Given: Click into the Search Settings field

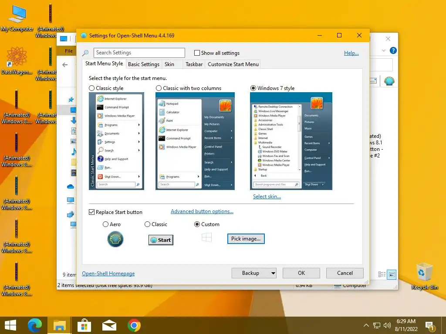Looking at the screenshot, I should click(139, 53).
